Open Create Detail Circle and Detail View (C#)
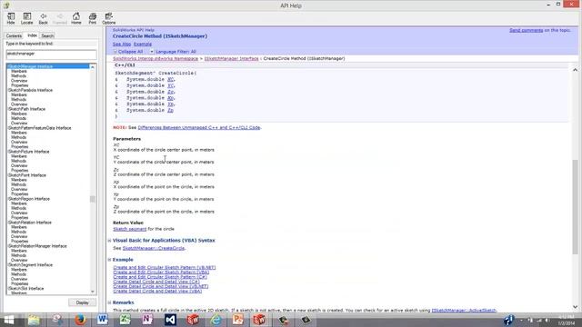The height and width of the screenshot is (327, 582). (156, 282)
